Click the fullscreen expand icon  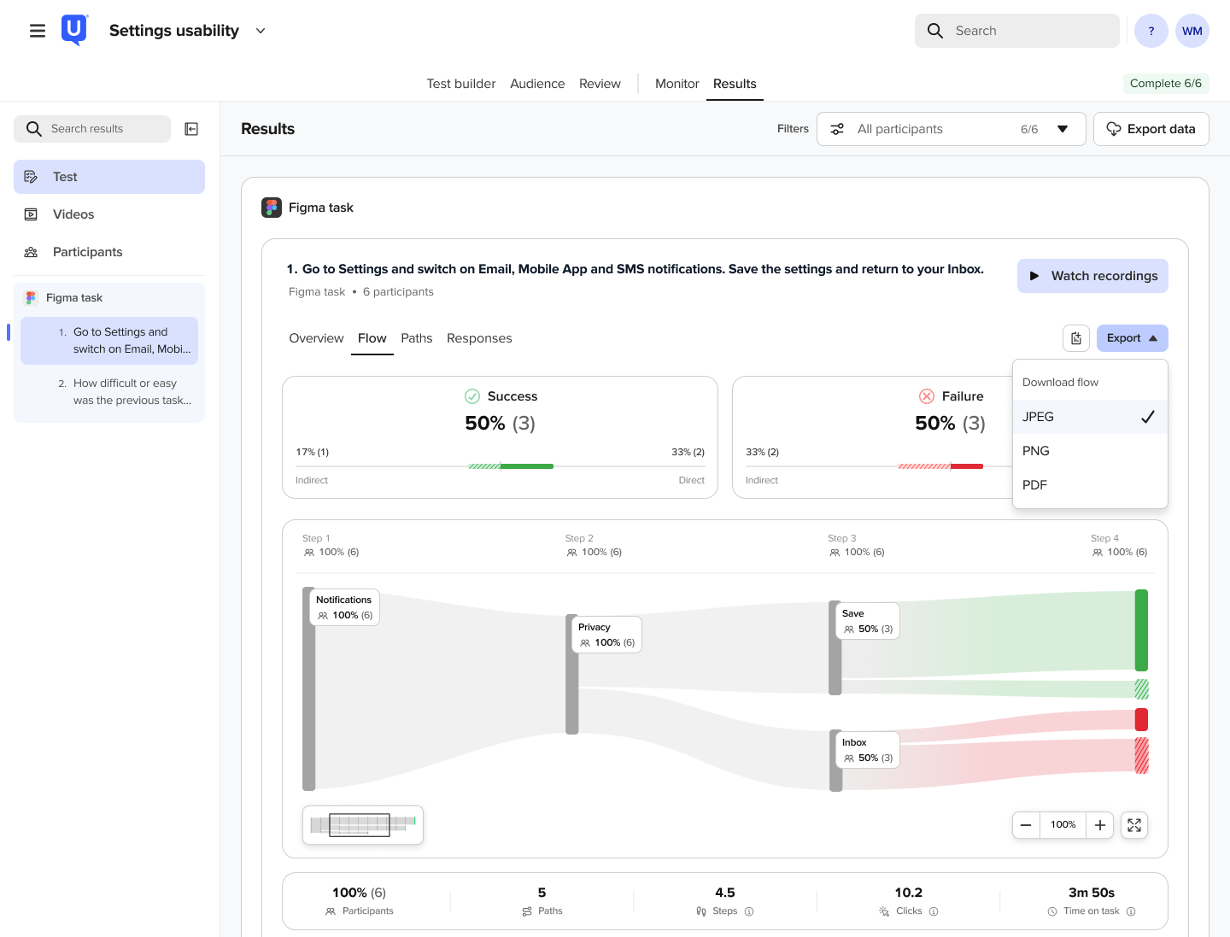tap(1134, 825)
